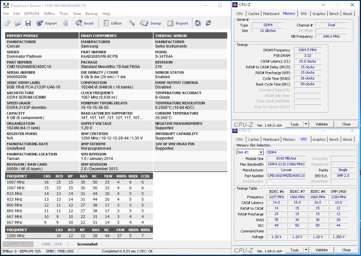
Task: Click the NB Frequency 698.6 MHz value
Action: [x=331, y=36]
